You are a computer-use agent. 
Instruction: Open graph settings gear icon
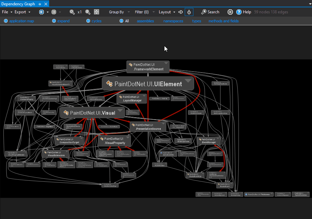click(x=230, y=12)
